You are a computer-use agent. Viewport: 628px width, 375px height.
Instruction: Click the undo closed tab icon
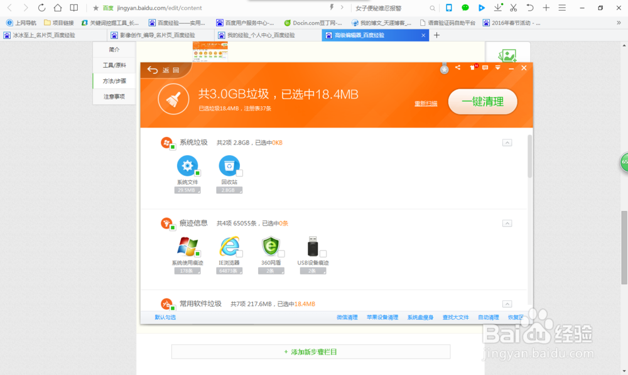pyautogui.click(x=530, y=8)
